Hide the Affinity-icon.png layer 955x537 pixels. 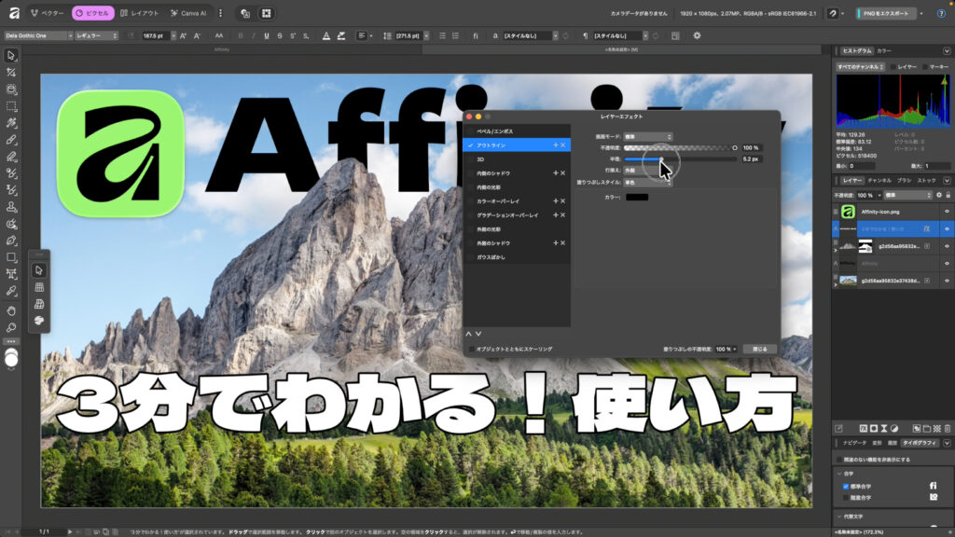[x=947, y=212]
